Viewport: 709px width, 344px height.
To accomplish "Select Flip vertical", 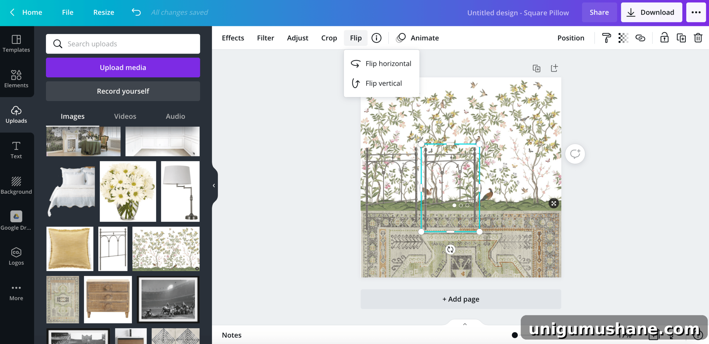I will [x=382, y=83].
